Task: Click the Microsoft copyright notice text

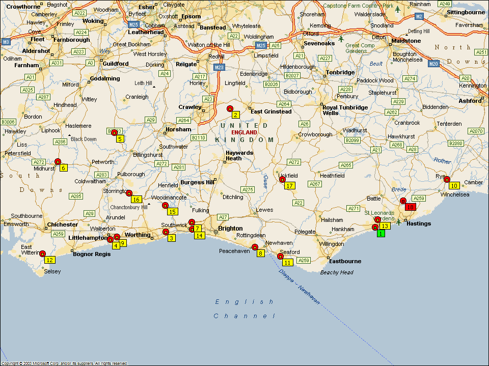Action: [64, 363]
